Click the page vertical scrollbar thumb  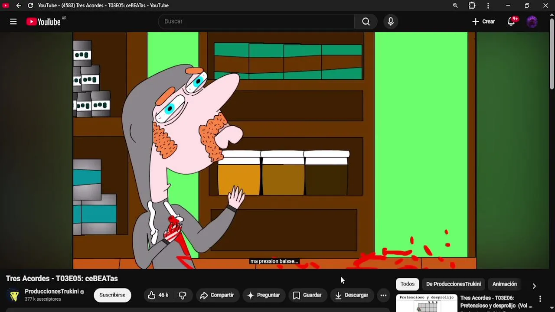(x=552, y=55)
